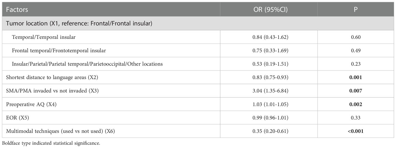Click the P column header

pyautogui.click(x=356, y=10)
